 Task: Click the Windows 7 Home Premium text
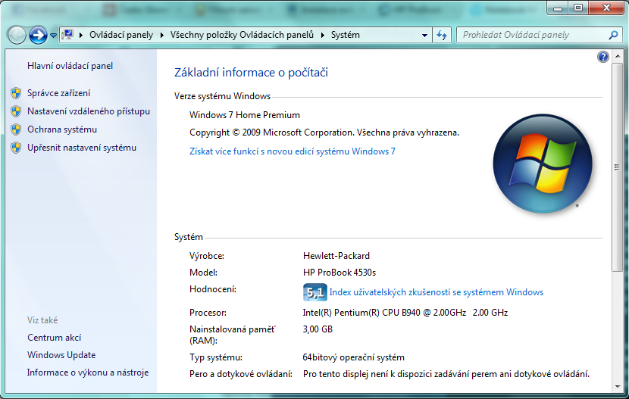245,115
